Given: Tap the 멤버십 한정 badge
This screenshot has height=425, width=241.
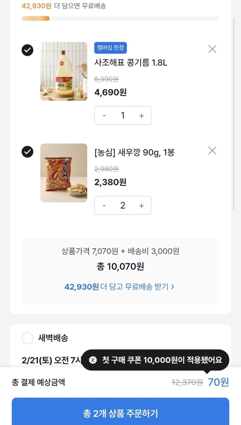Looking at the screenshot, I should point(110,48).
